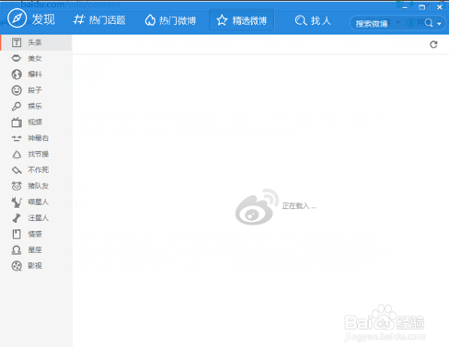Choose the 影视 film reel icon category
The height and width of the screenshot is (347, 449).
17,266
